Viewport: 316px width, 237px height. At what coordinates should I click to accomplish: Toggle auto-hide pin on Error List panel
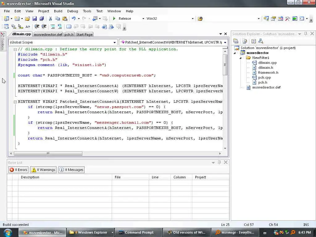pos(219,162)
